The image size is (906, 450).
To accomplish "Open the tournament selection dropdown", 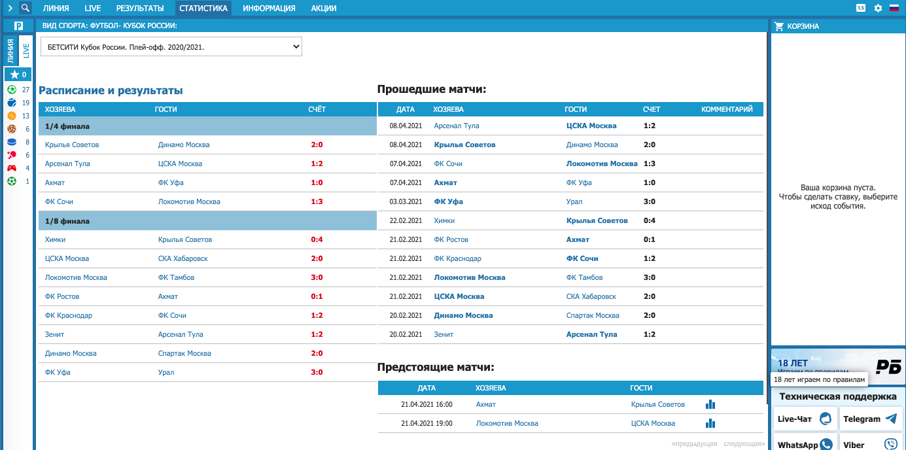I will 171,46.
